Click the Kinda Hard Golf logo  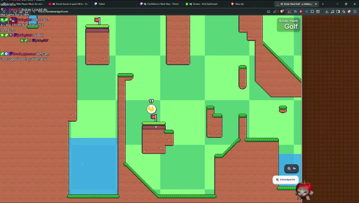coord(288,24)
